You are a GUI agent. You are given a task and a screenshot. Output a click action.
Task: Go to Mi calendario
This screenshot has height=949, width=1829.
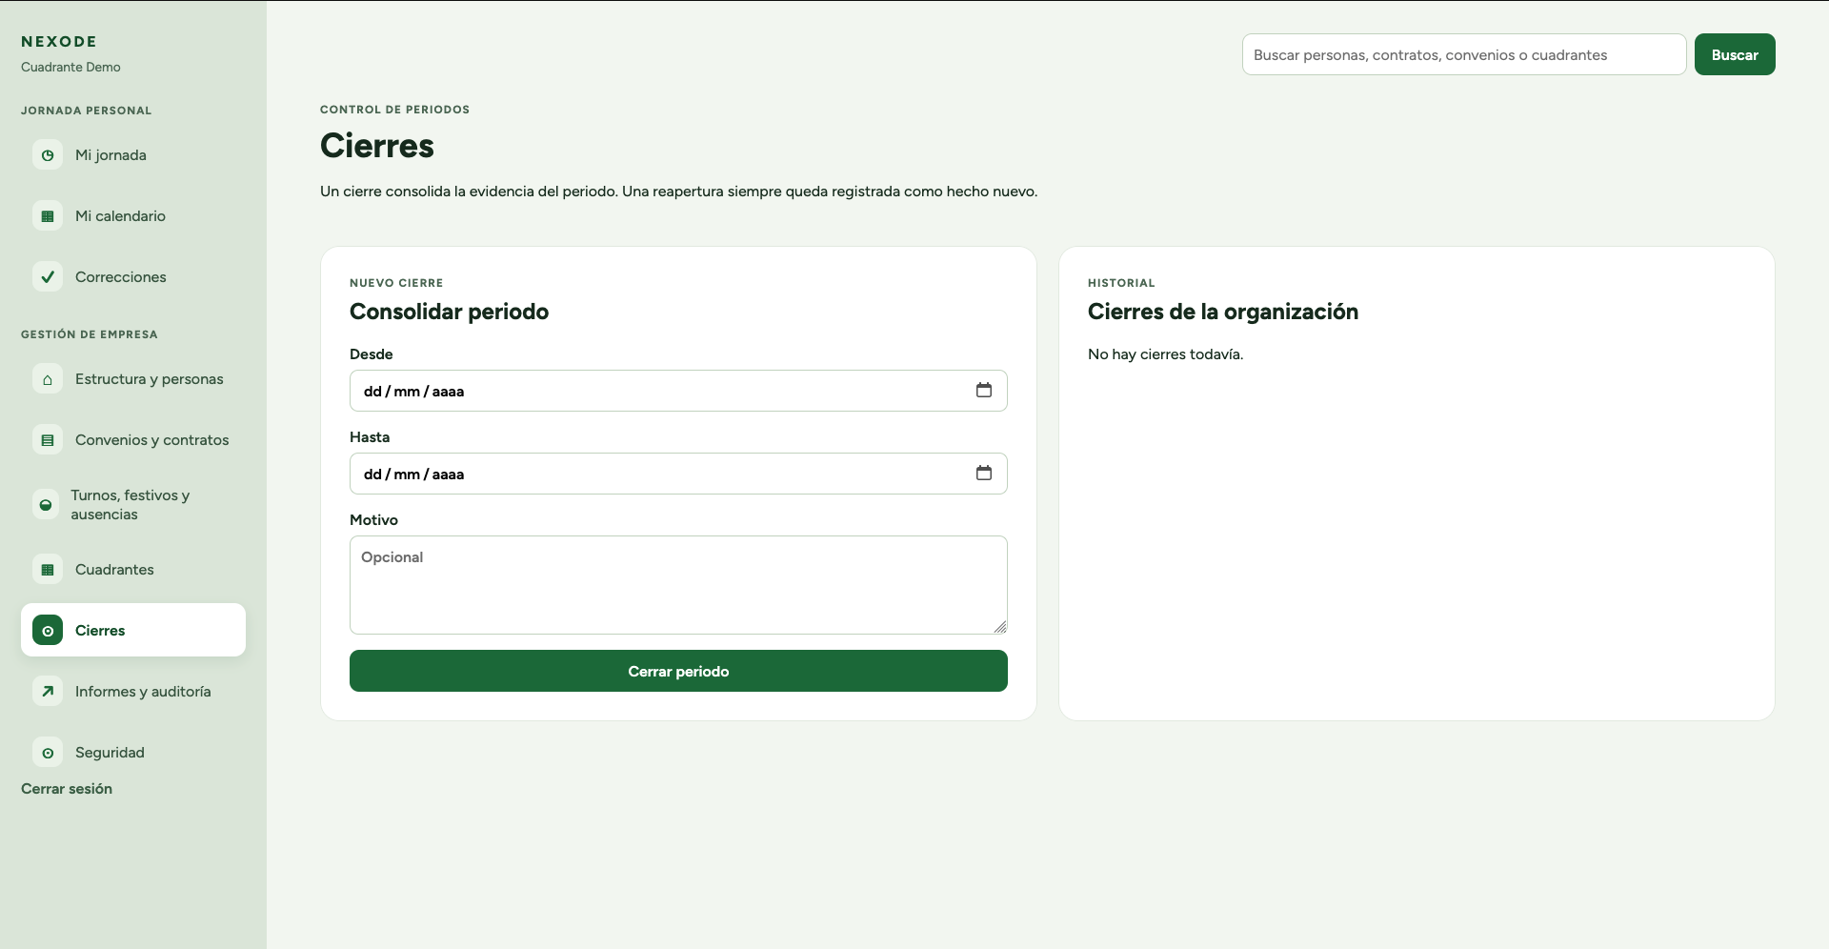(133, 216)
